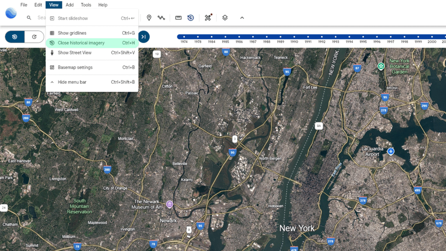This screenshot has height=251, width=446.
Task: Open the map Layers icon
Action: coord(225,18)
